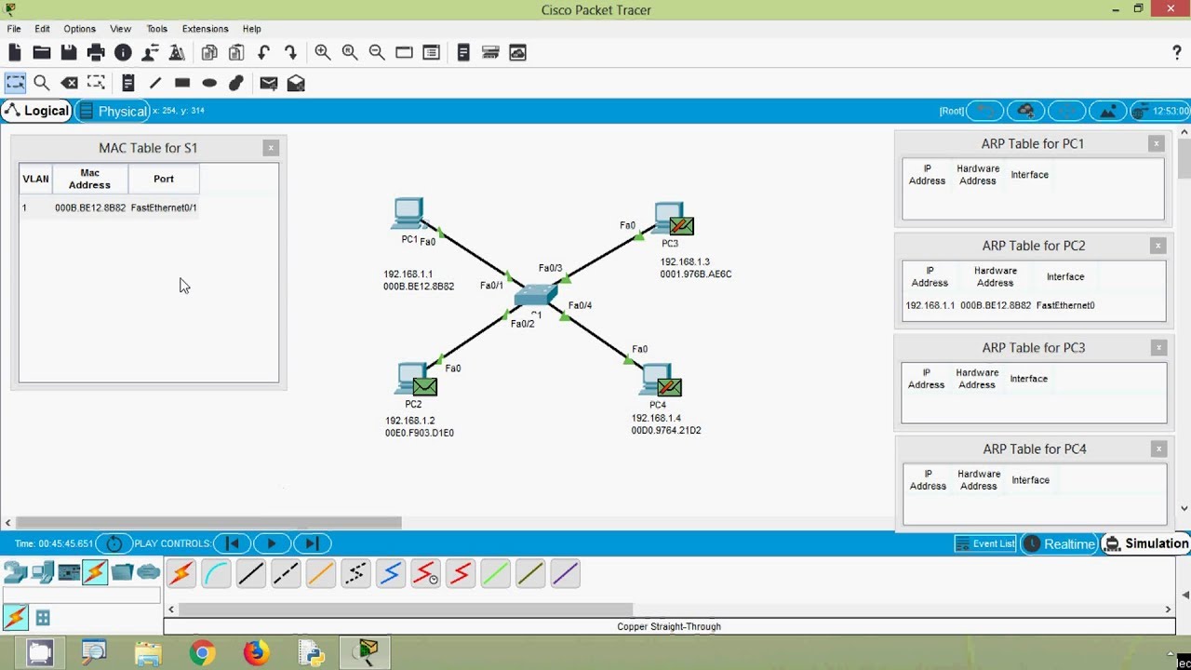Viewport: 1191px width, 670px height.
Task: Open the Help menu
Action: (x=252, y=29)
